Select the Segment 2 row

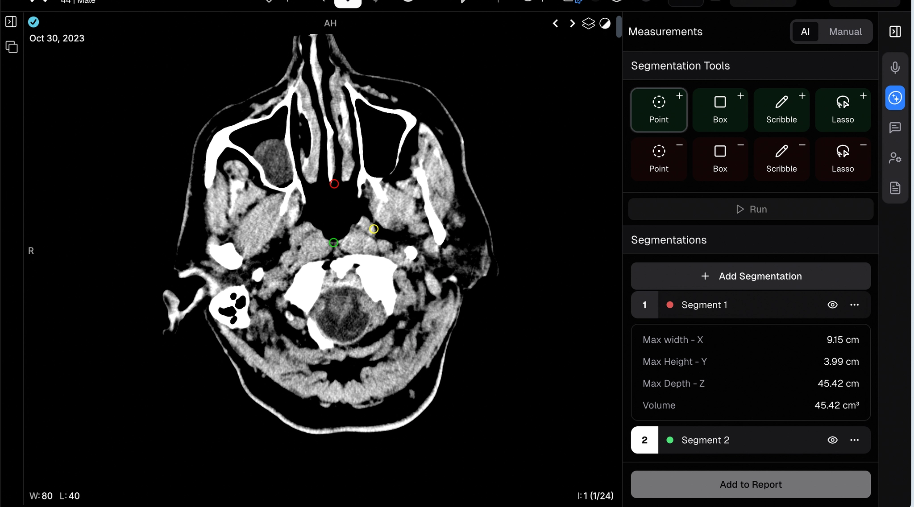click(751, 440)
